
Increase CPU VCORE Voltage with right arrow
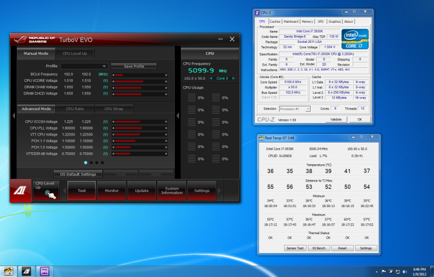click(166, 81)
